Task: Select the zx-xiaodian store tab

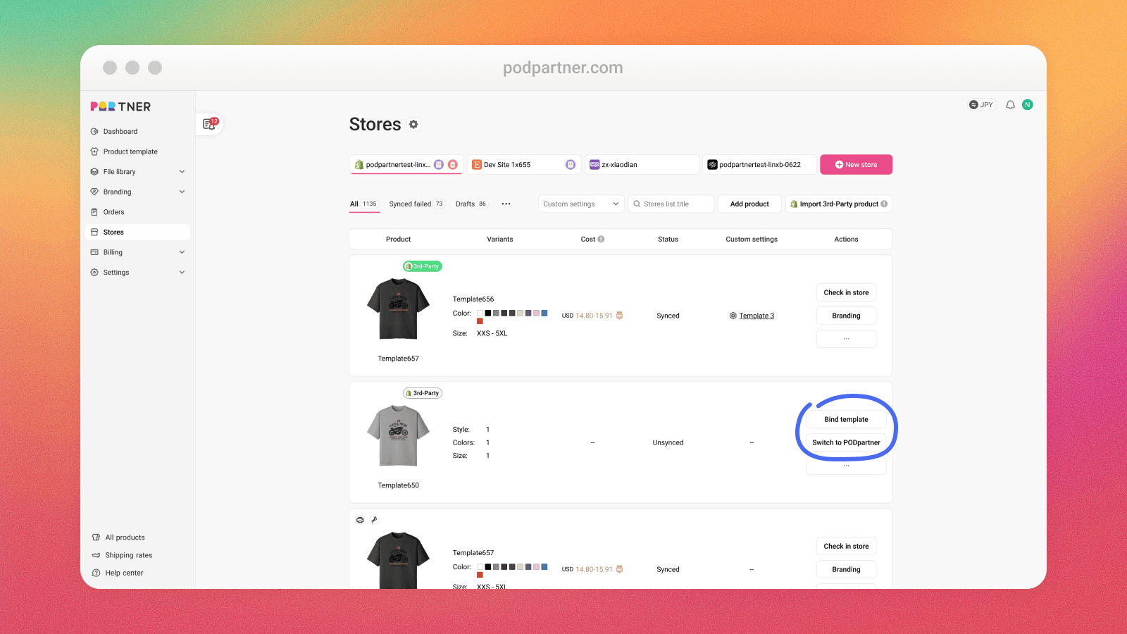Action: 642,164
